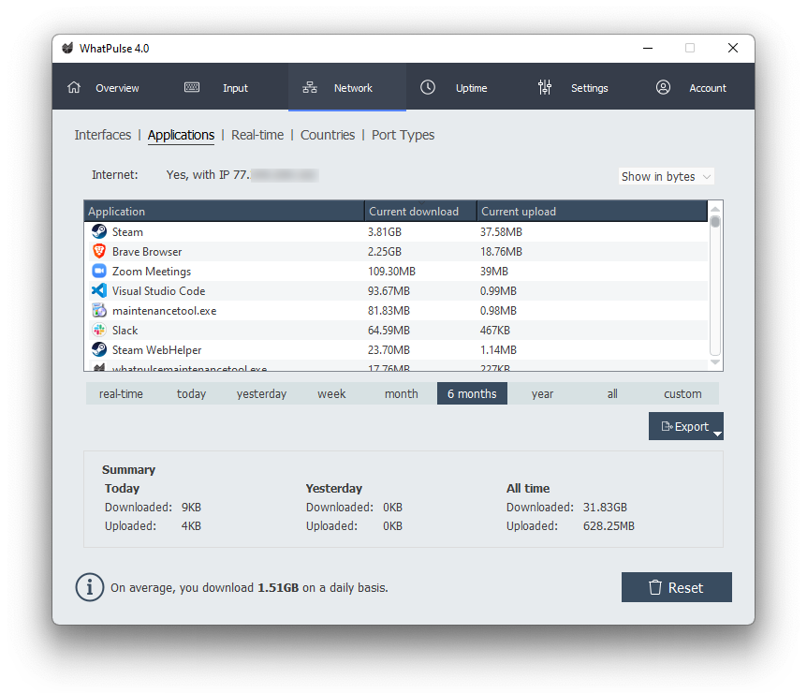Click the application list scrollbar

pos(714,281)
